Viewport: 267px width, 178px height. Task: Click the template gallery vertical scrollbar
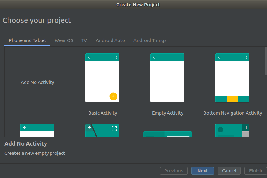coord(266,61)
